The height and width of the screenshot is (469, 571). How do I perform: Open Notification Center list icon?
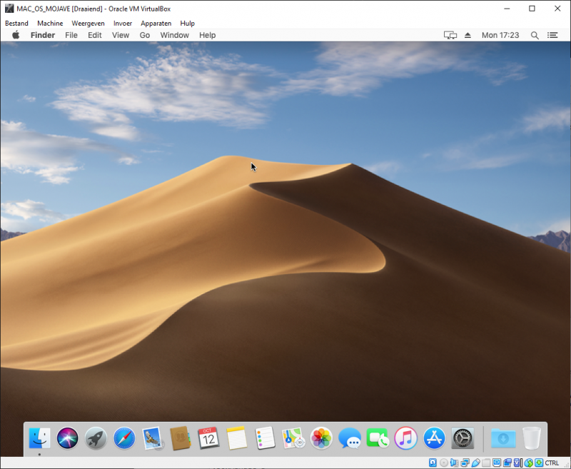pyautogui.click(x=552, y=35)
